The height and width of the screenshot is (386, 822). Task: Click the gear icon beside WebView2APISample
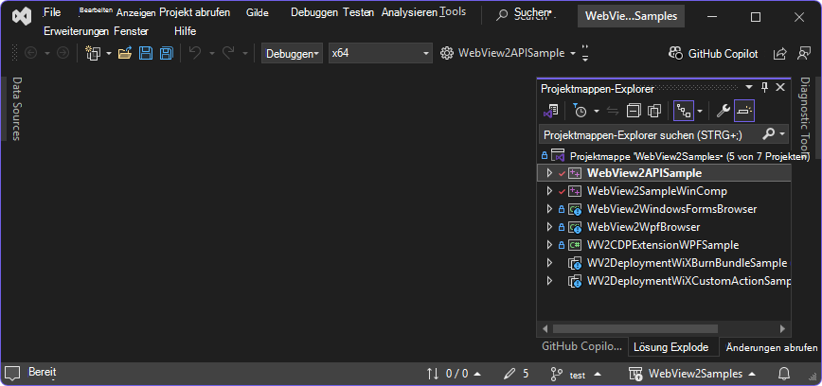click(x=447, y=53)
